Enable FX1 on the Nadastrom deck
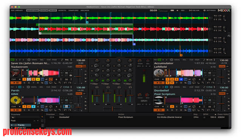Screen dimensions: 241x139 12,60
